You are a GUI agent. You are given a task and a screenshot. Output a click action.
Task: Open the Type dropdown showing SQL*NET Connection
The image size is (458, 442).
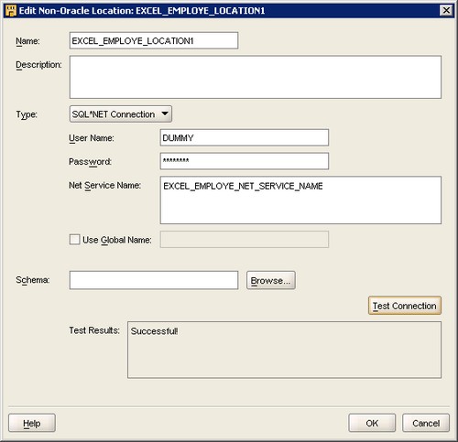tap(121, 114)
